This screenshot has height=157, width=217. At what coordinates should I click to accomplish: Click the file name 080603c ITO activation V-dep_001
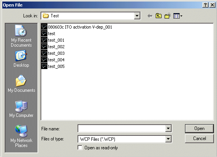click(x=80, y=27)
